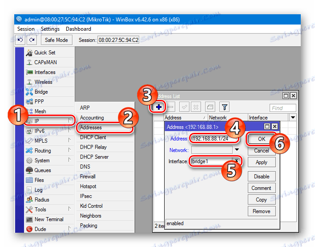
Task: Open New Terminal from sidebar
Action: point(49,219)
